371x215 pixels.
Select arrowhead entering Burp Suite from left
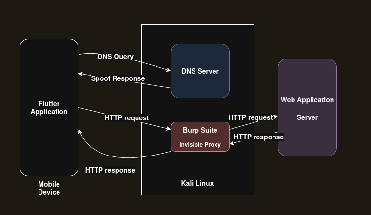click(x=168, y=130)
